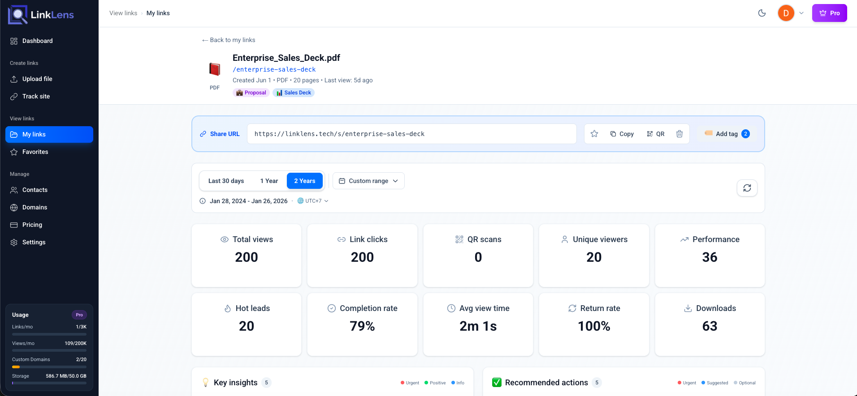Click the share URL text field
The height and width of the screenshot is (396, 857).
412,134
